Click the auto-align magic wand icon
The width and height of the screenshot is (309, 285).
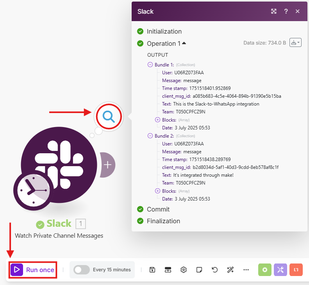click(x=230, y=270)
